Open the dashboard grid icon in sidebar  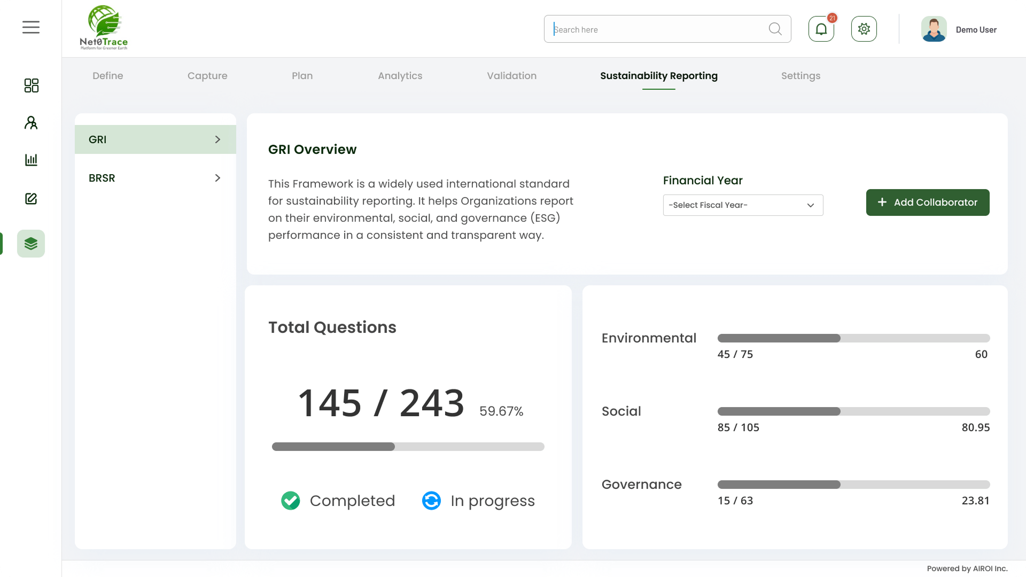coord(31,85)
